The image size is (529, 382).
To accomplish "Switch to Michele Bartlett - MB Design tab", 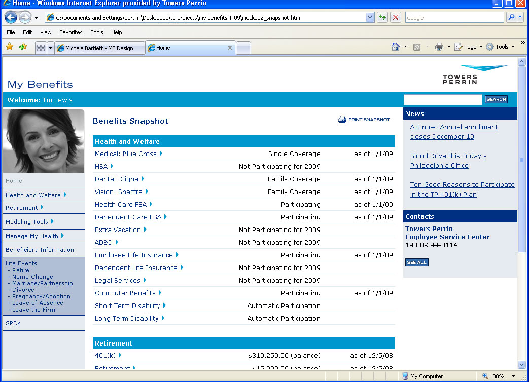I will point(100,48).
